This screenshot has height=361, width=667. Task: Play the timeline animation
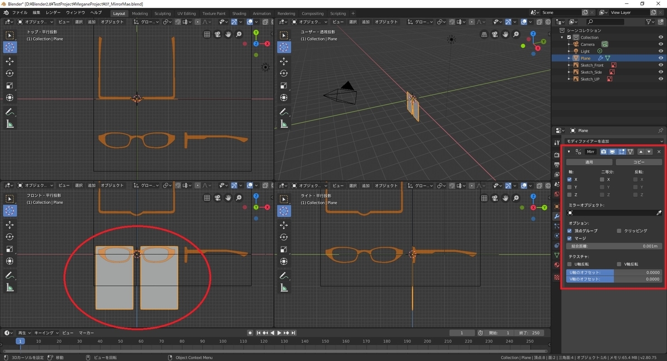pos(279,333)
